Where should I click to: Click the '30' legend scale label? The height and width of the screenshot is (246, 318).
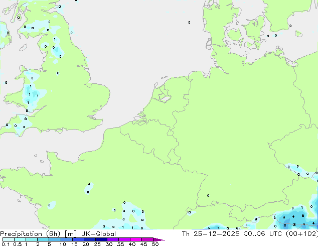tap(109, 244)
